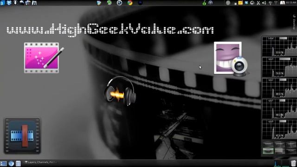The image size is (297, 167).
Task: Click the scissors clipboard tray icon
Action: 258,3
